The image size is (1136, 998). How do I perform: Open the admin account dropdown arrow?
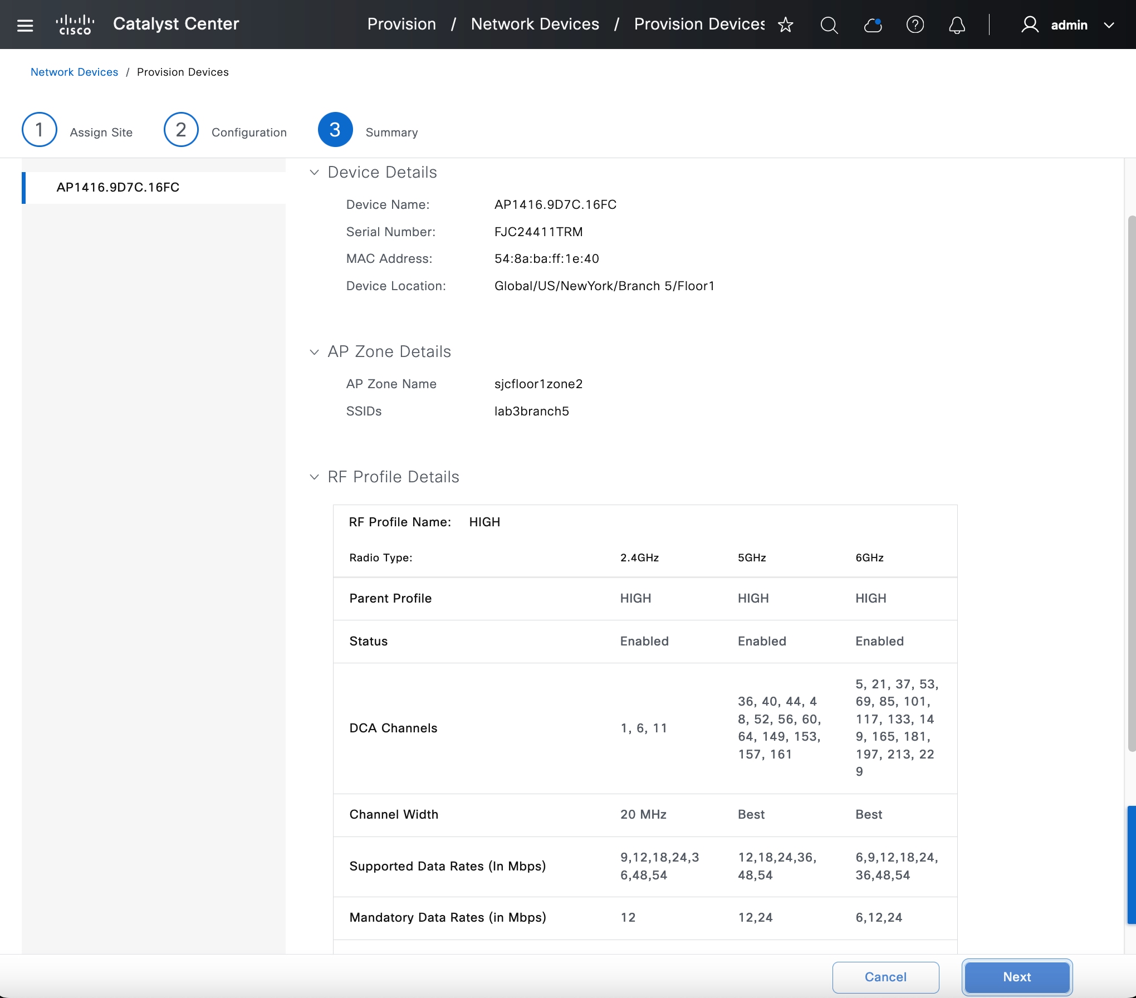tap(1109, 25)
